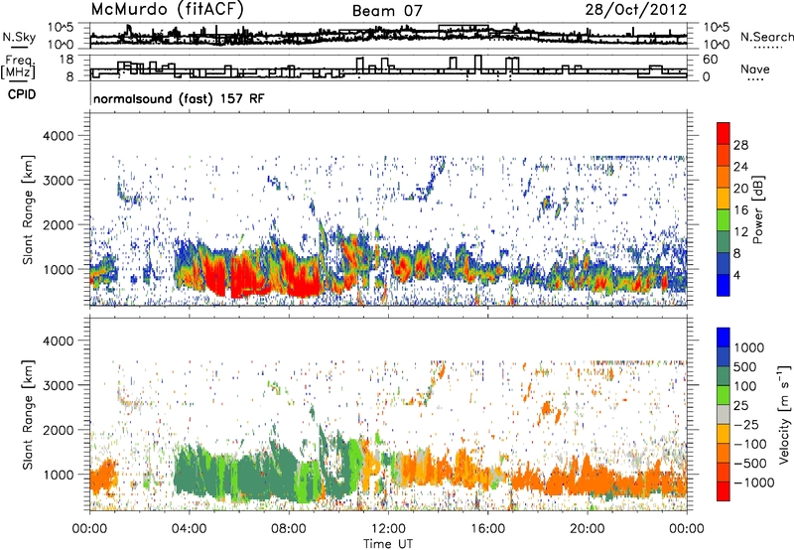794x550 pixels.
Task: Click the '1000' velocity colorbar tick value
Action: coord(749,347)
